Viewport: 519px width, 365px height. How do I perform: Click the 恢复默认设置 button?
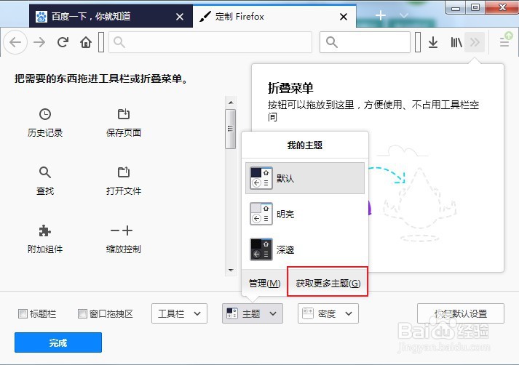461,313
